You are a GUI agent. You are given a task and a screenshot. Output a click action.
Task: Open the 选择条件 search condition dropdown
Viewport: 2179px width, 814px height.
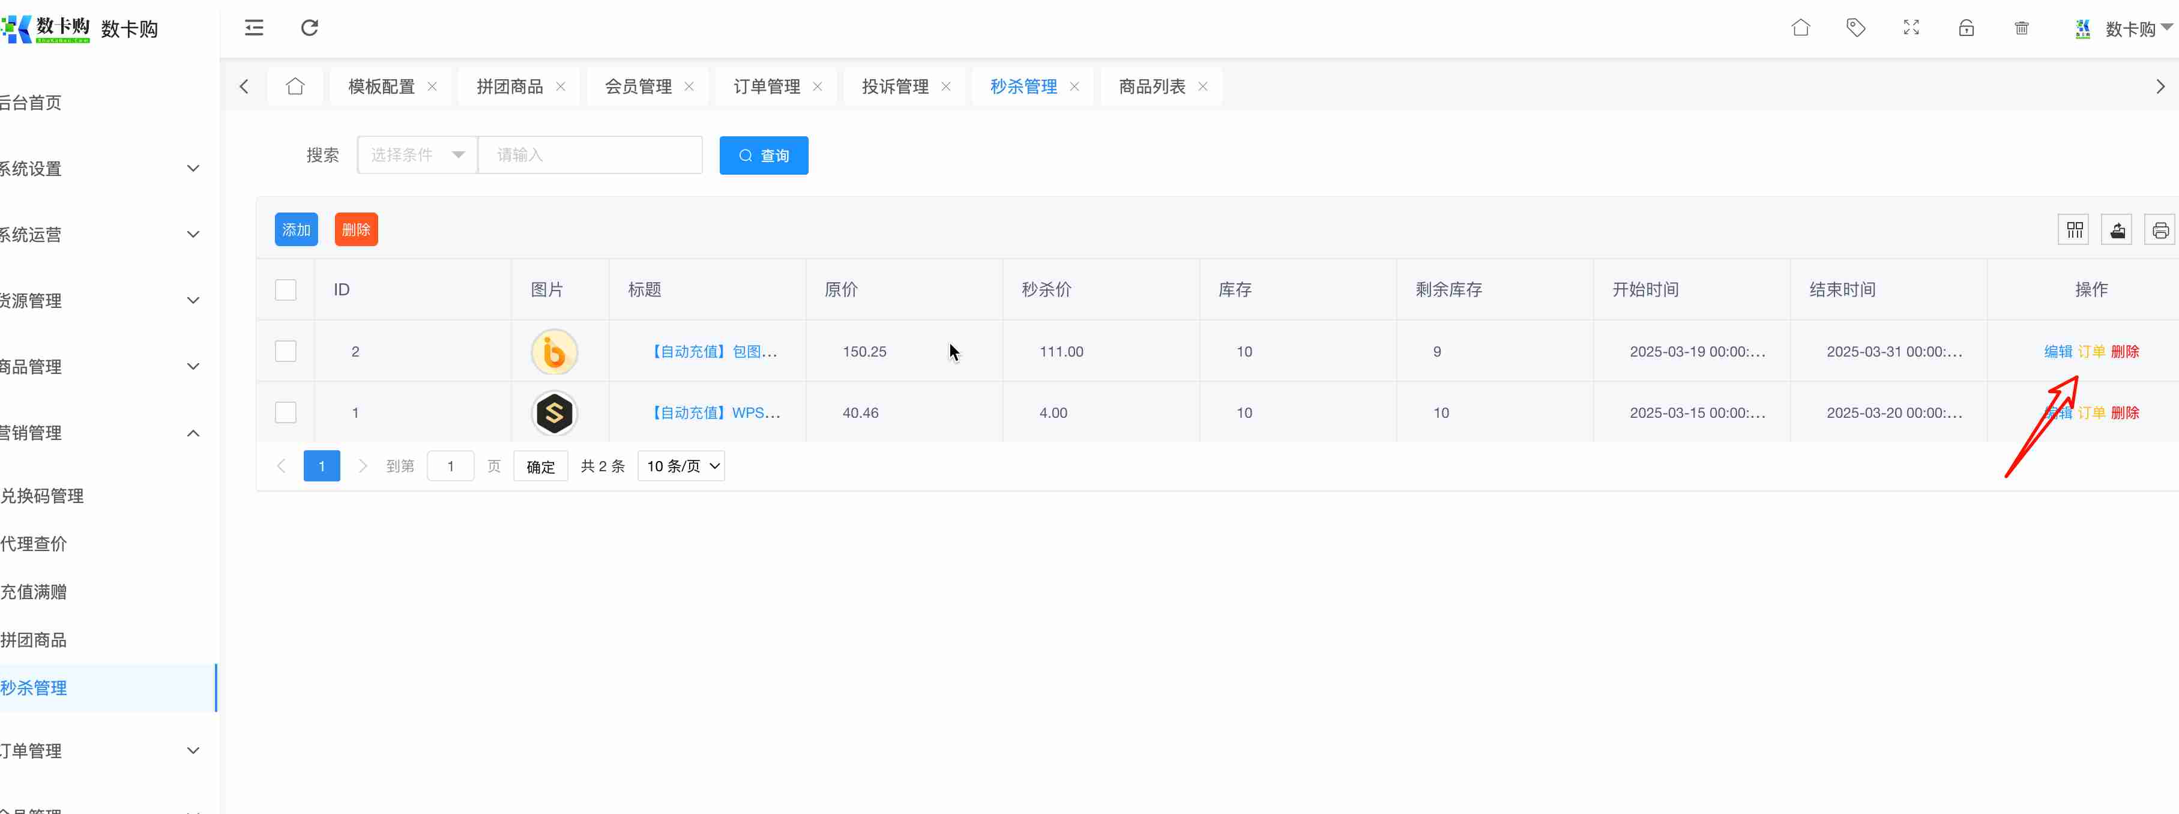[418, 155]
